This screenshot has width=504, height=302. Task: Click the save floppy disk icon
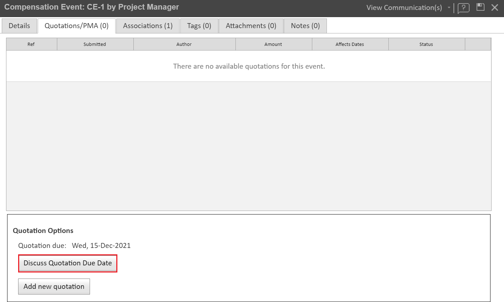(481, 7)
